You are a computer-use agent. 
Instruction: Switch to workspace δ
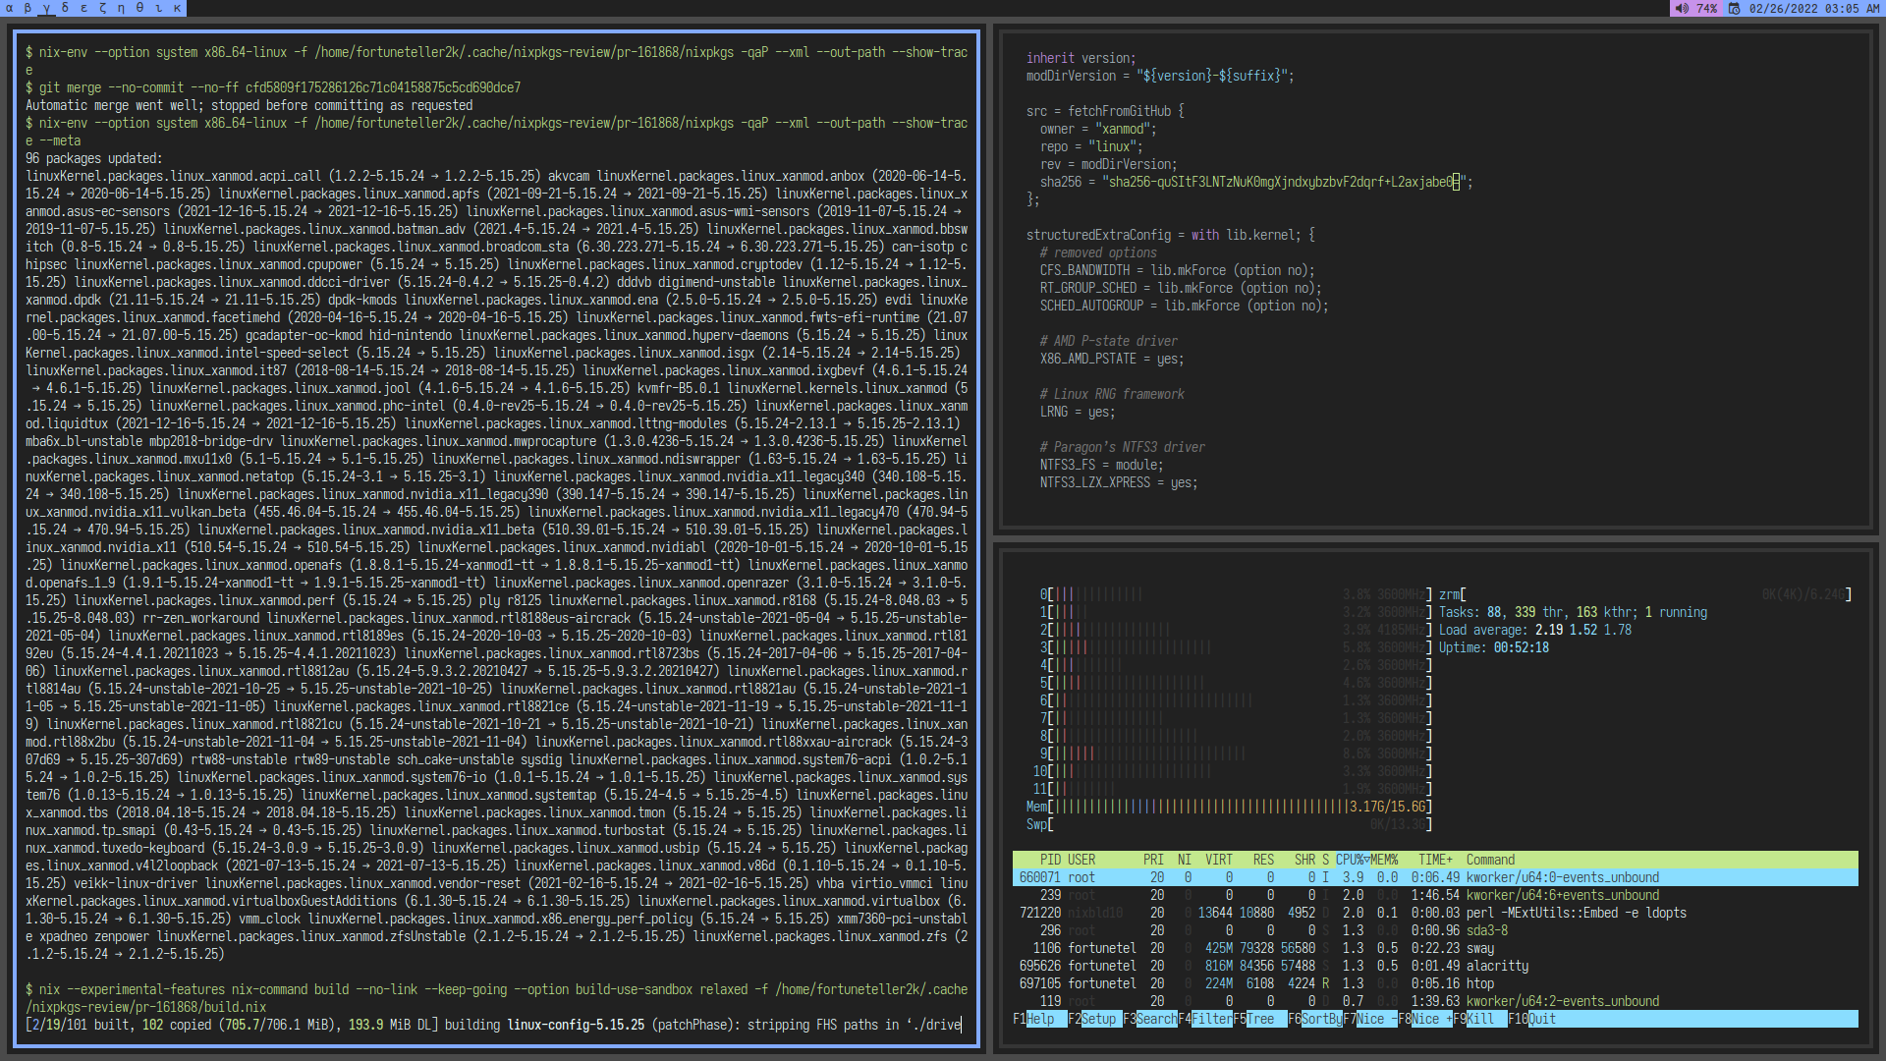pos(65,8)
